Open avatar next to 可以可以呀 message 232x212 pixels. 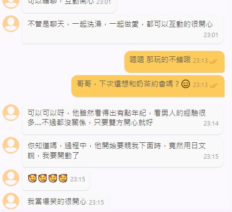pyautogui.click(x=11, y=113)
